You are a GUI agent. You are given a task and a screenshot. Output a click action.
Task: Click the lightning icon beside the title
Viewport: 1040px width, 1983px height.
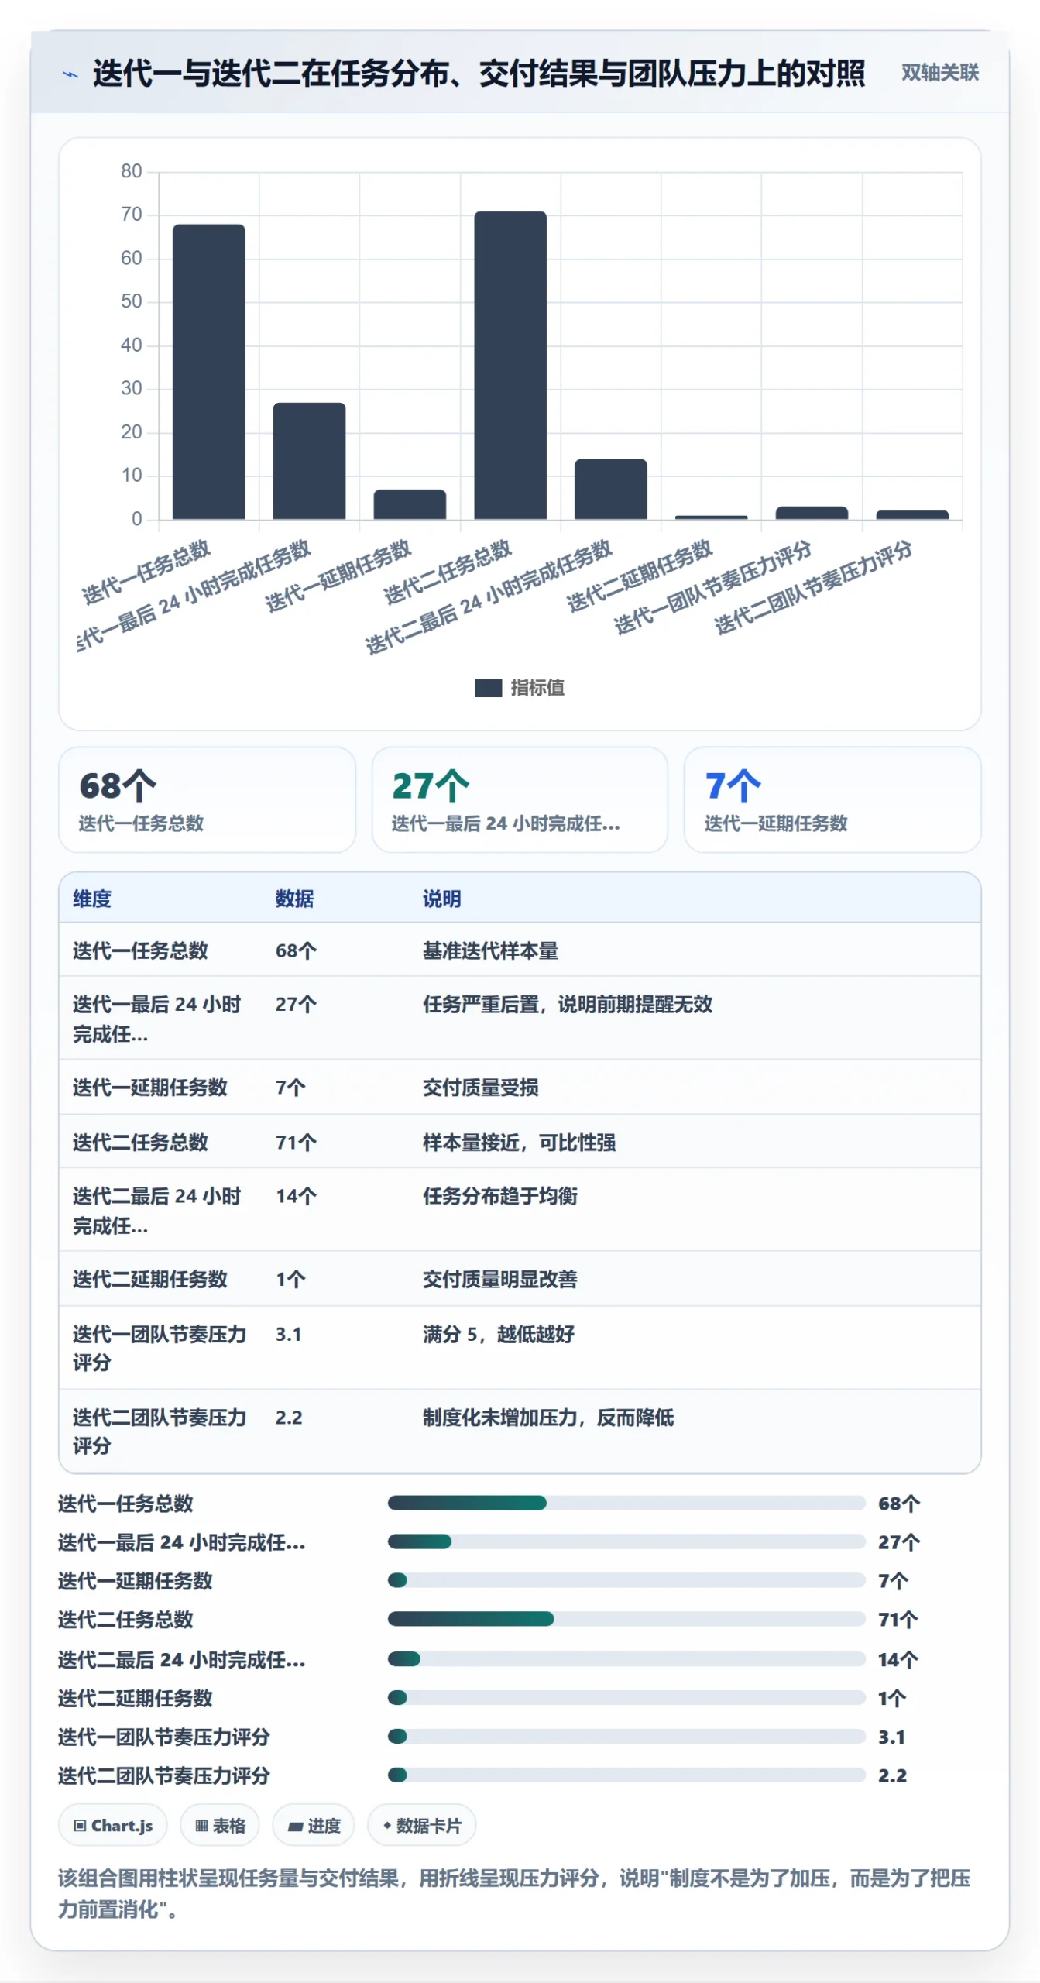coord(70,74)
